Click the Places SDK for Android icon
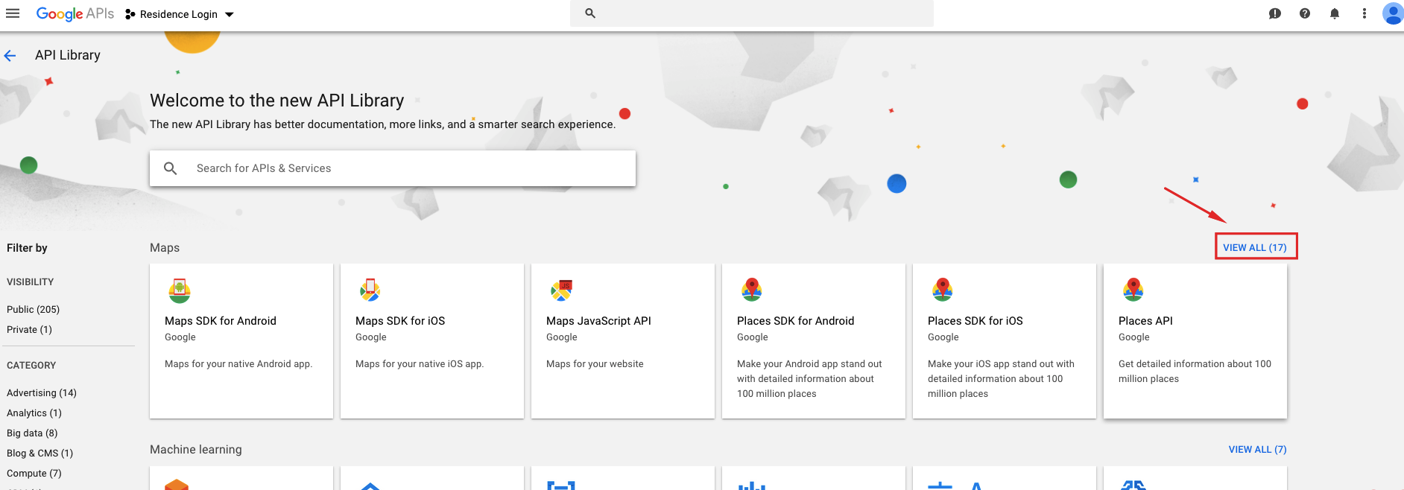 752,290
